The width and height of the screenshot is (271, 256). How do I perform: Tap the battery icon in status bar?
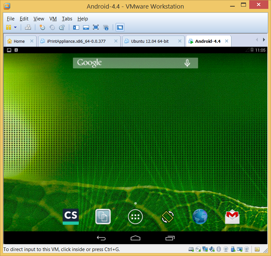[x=252, y=50]
